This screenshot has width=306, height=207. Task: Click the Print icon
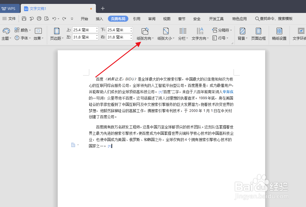tap(39, 19)
